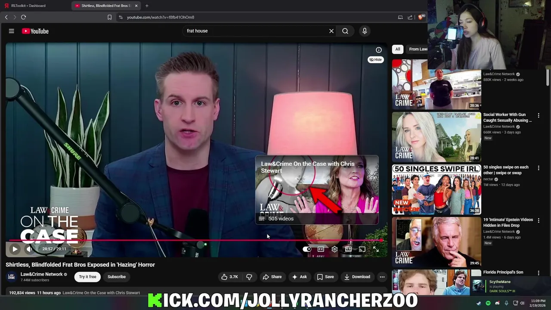Switch to IRLToolkit Dashboard tab
Screen dimensions: 551x310
[x=34, y=6]
